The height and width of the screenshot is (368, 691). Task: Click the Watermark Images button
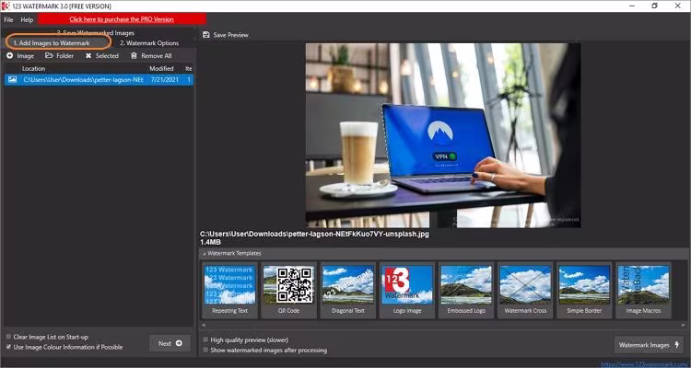649,345
